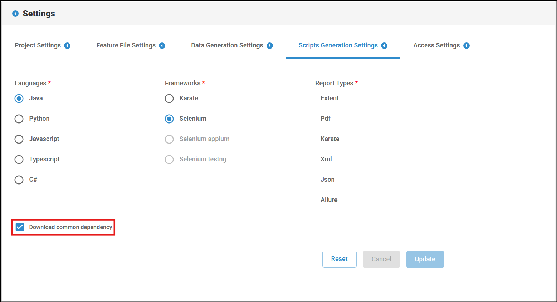Uncheck Download common dependency checkbox
The image size is (557, 302).
20,227
